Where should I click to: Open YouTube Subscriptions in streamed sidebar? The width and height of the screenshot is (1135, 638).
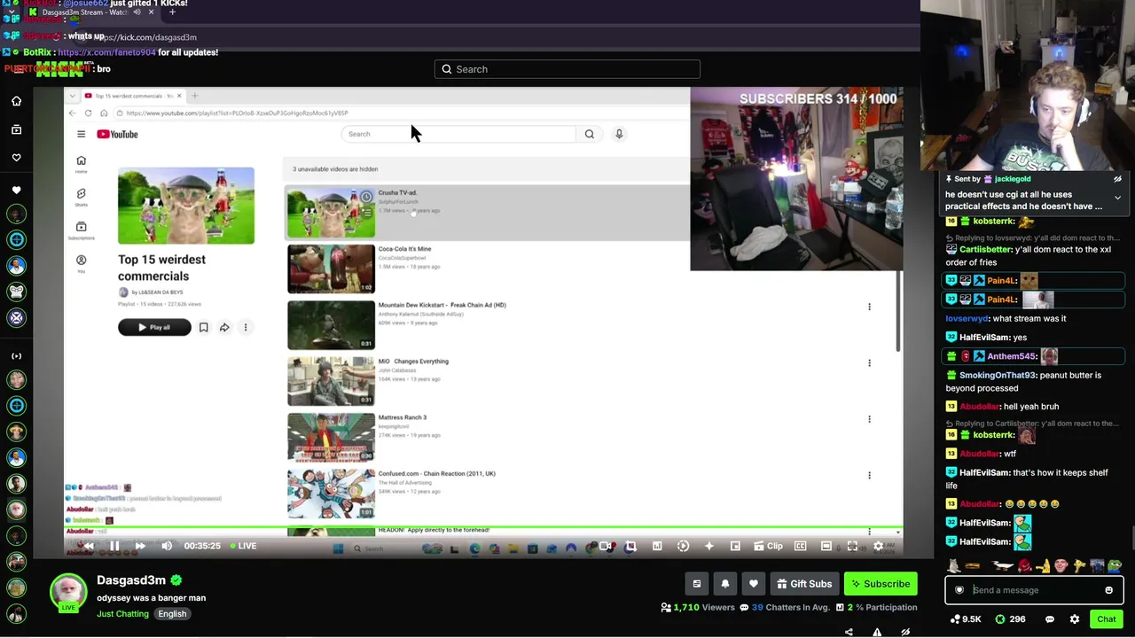(x=81, y=230)
